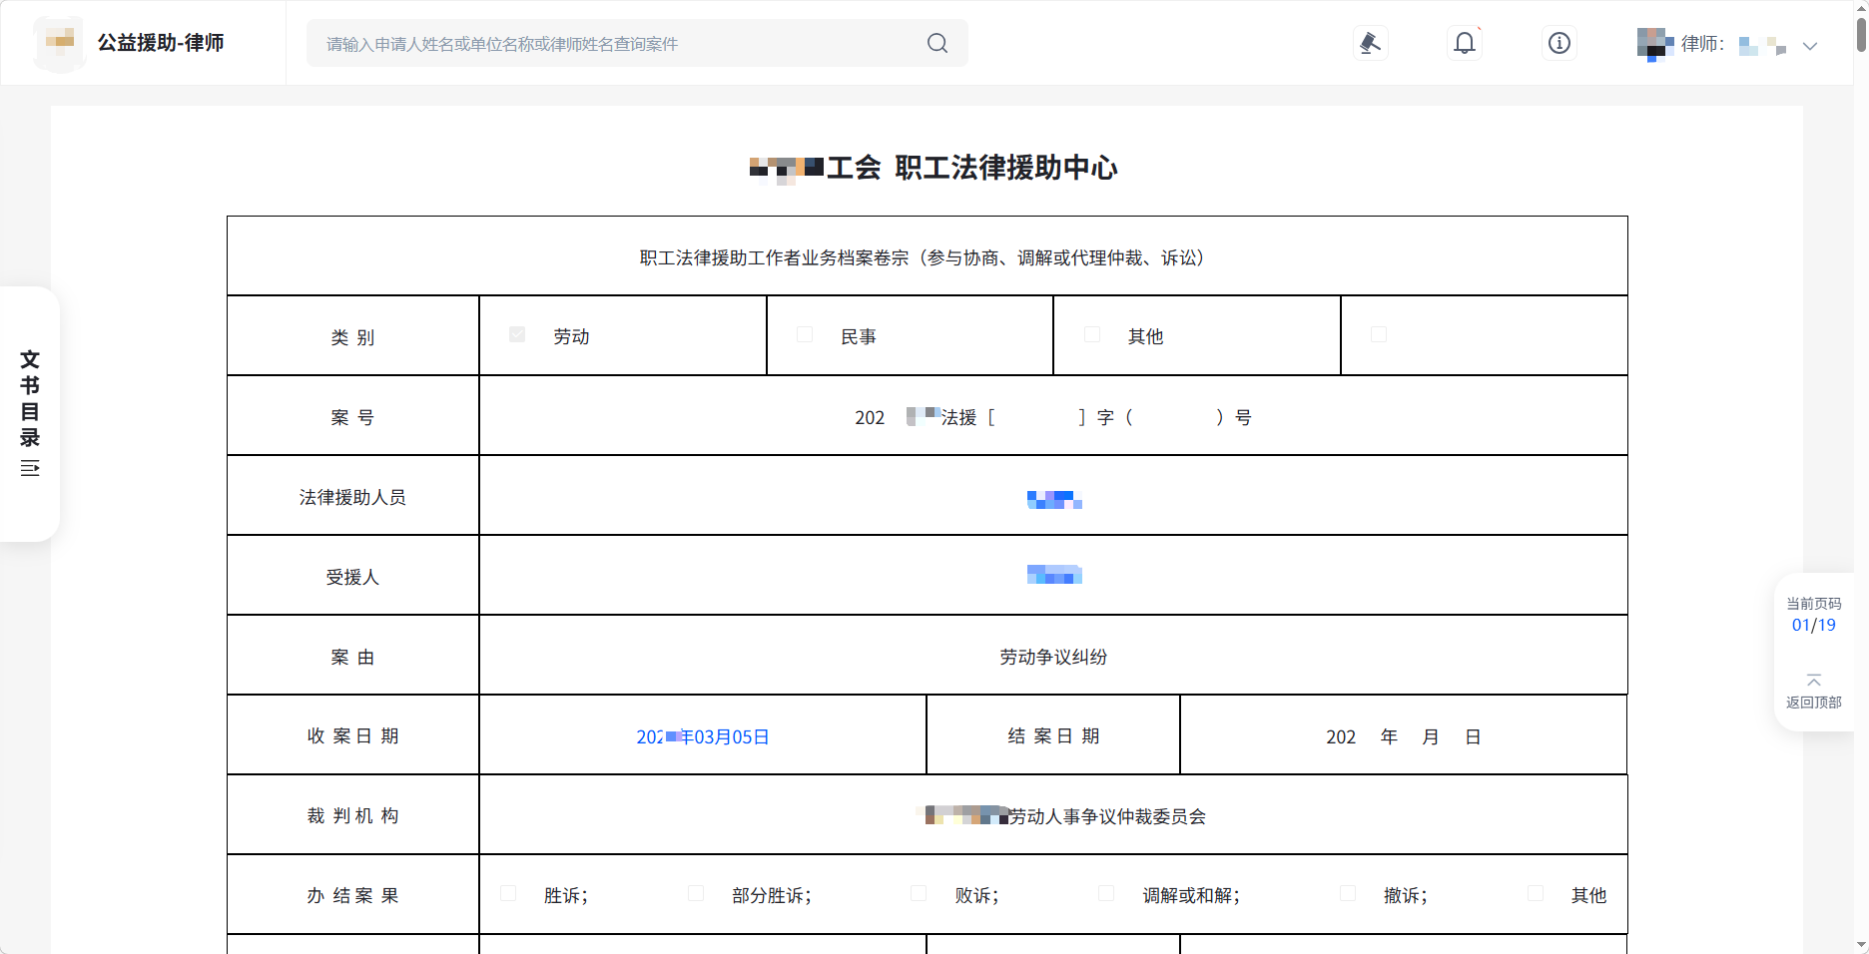This screenshot has height=954, width=1869.
Task: Toggle the 劳动 category checkbox
Action: 517,334
